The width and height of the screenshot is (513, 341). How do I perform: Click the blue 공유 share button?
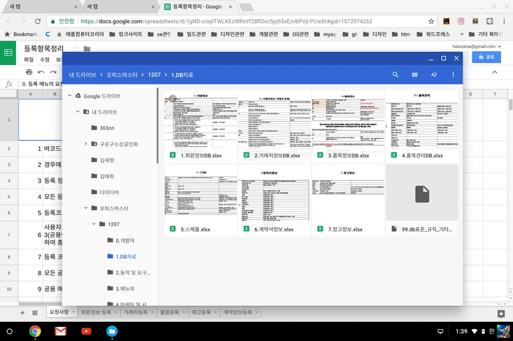486,57
